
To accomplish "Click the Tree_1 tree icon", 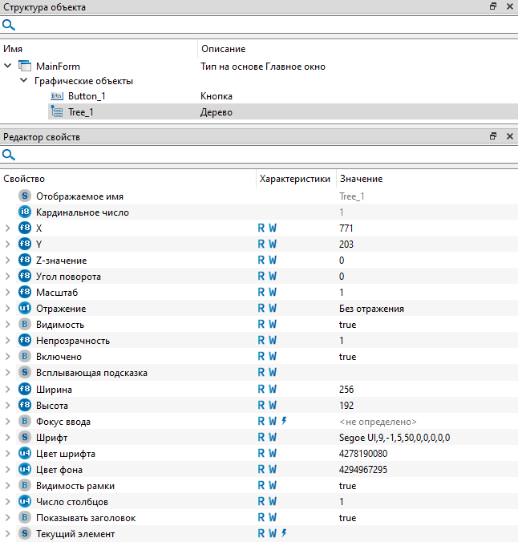I will point(57,112).
